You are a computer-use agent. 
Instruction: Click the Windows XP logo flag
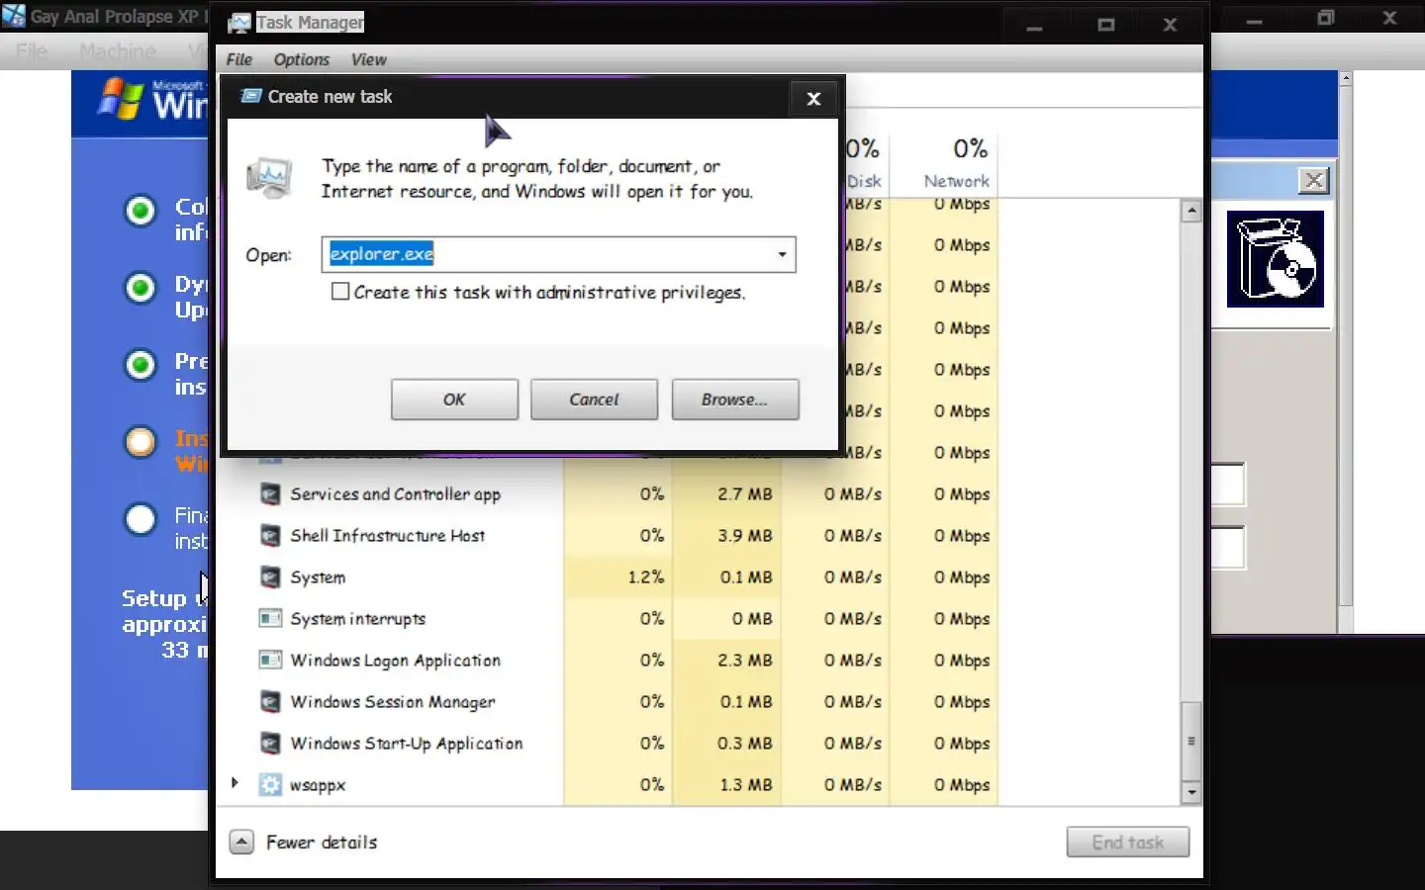click(x=121, y=99)
